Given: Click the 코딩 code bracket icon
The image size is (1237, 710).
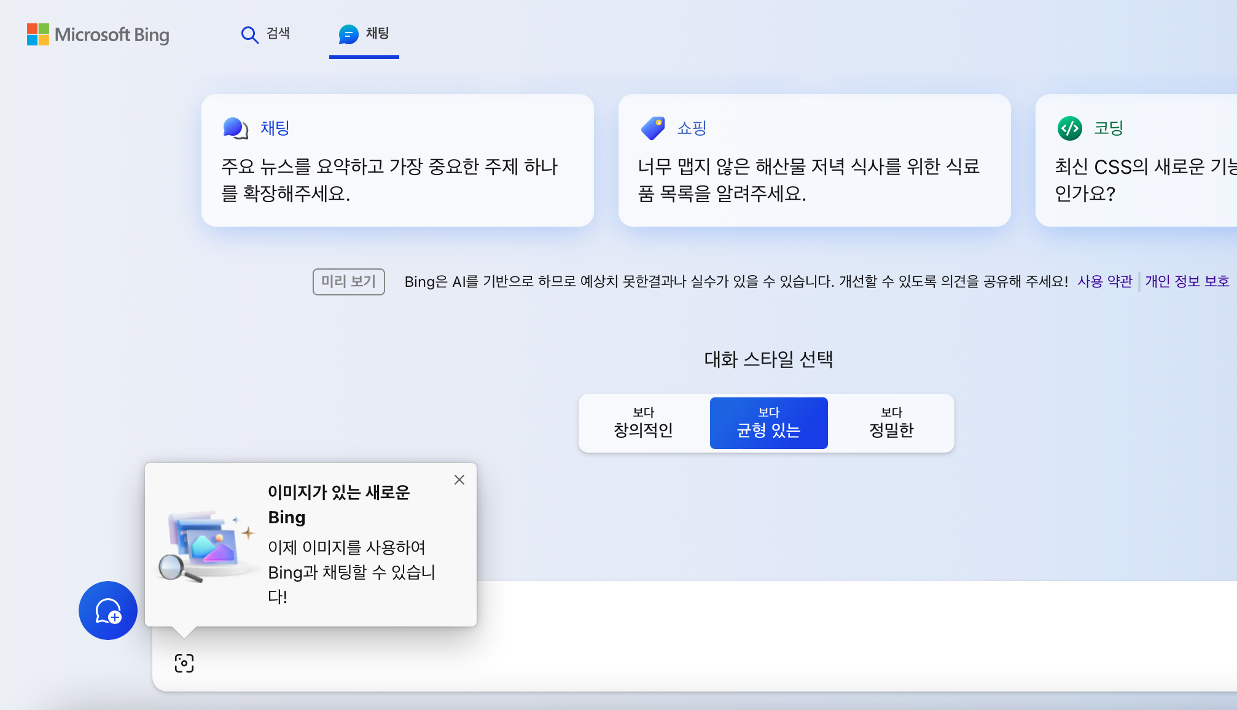Looking at the screenshot, I should click(1069, 128).
